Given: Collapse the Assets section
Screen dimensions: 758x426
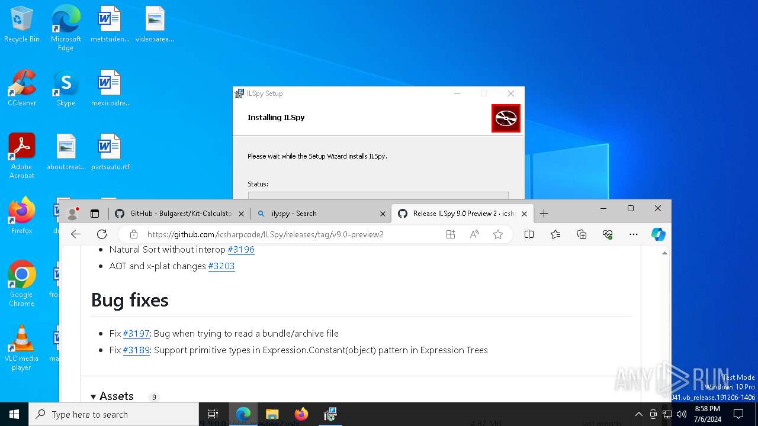Looking at the screenshot, I should tap(112, 396).
